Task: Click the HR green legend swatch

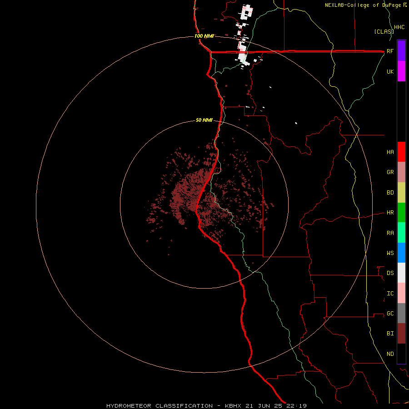Action: point(401,213)
